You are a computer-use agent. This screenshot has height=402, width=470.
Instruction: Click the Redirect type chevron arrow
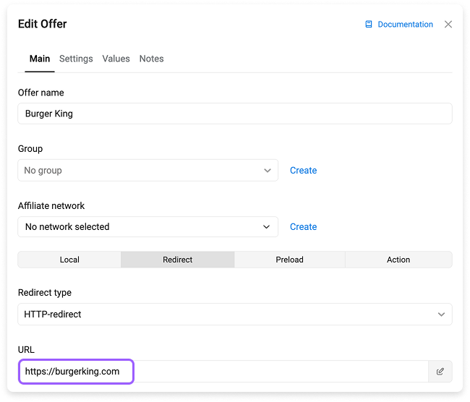pyautogui.click(x=441, y=315)
